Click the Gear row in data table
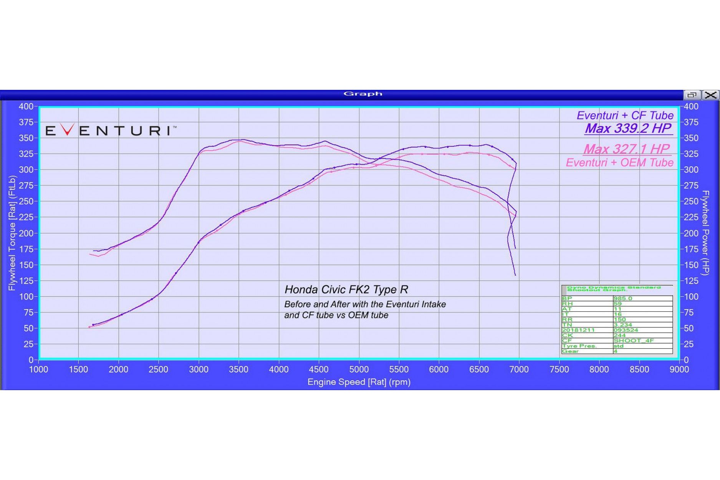This screenshot has width=720, height=480. [x=617, y=351]
